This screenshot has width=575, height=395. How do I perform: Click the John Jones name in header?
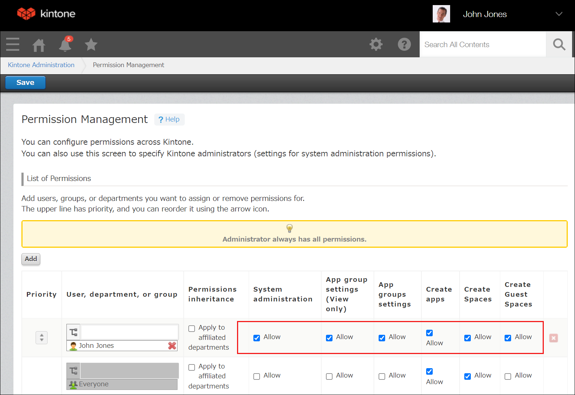click(x=485, y=14)
